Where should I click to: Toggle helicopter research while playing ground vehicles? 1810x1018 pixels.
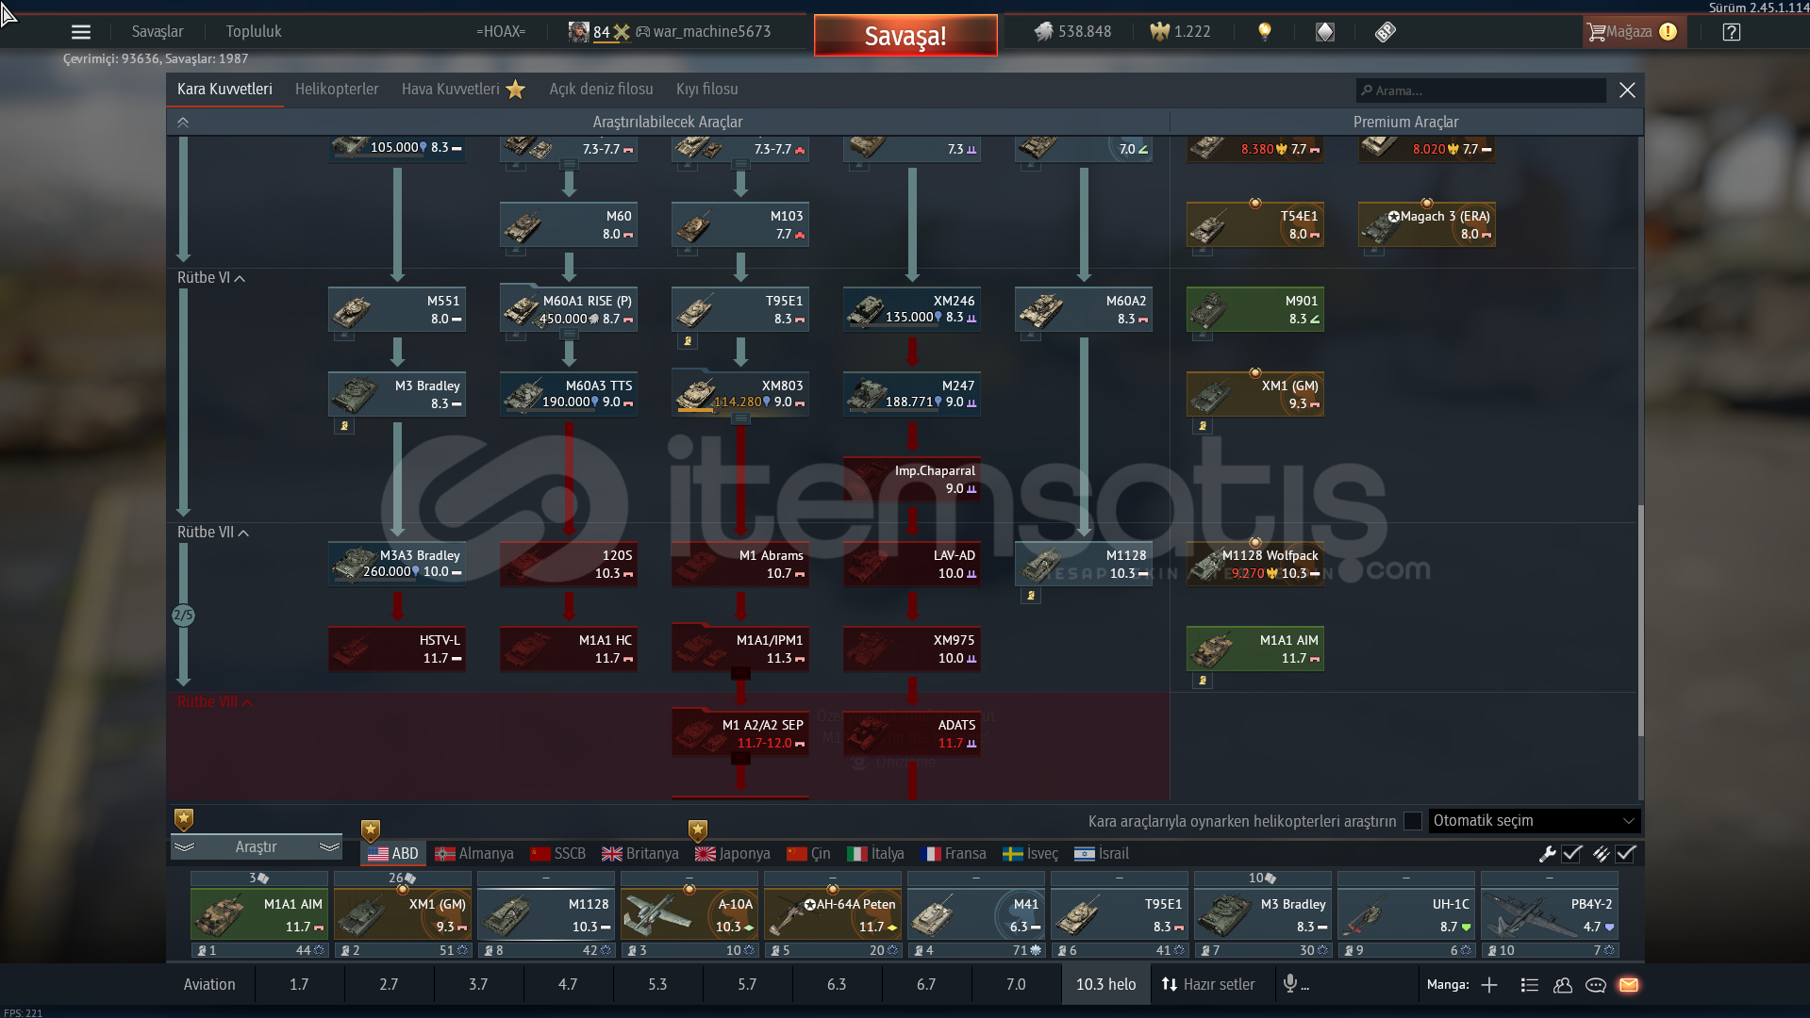point(1412,821)
